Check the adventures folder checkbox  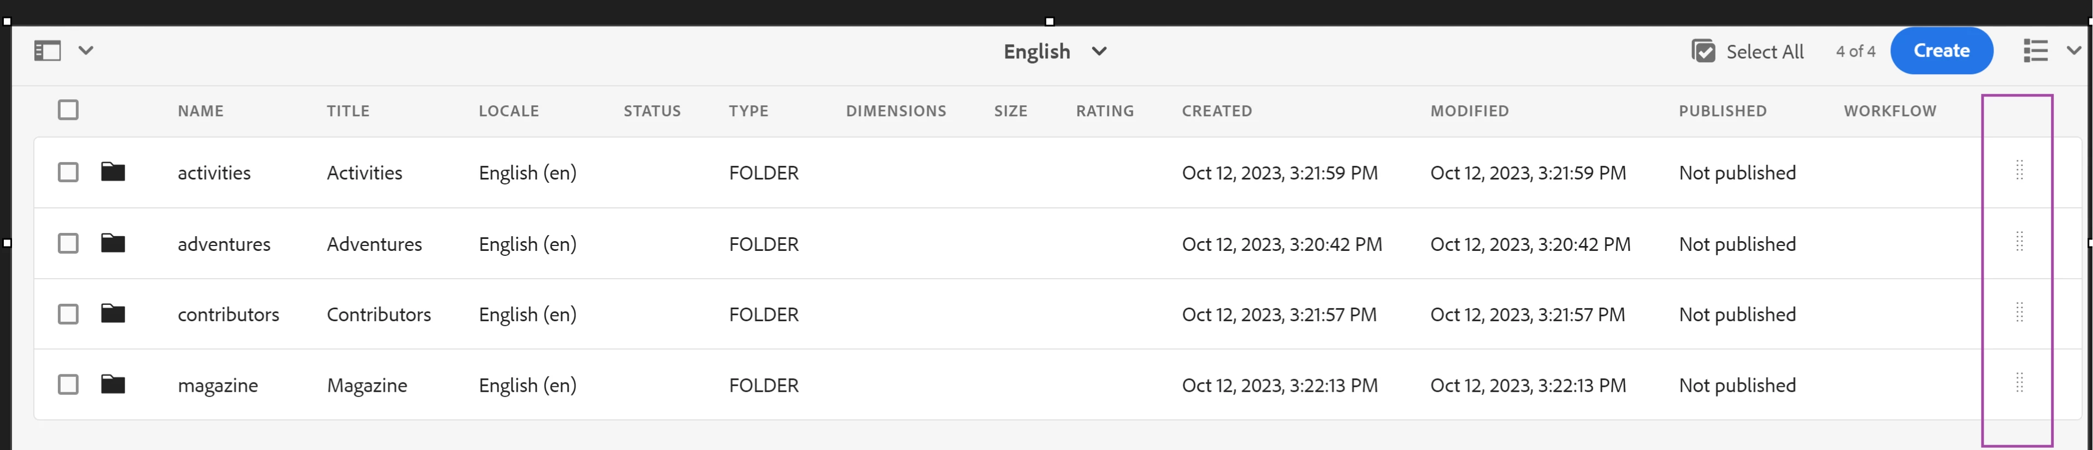coord(68,243)
